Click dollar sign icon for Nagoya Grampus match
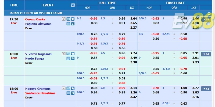Viewport: 215px width, 107px height. [73, 93]
